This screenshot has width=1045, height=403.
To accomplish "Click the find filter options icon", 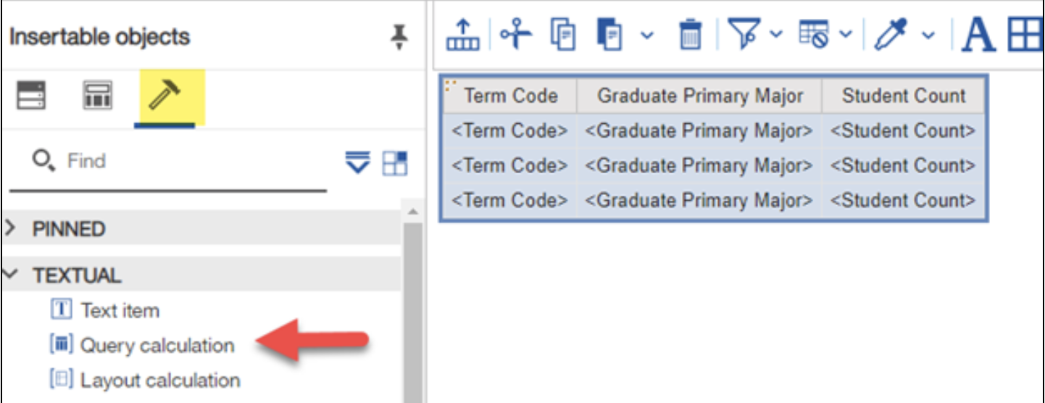I will 358,162.
